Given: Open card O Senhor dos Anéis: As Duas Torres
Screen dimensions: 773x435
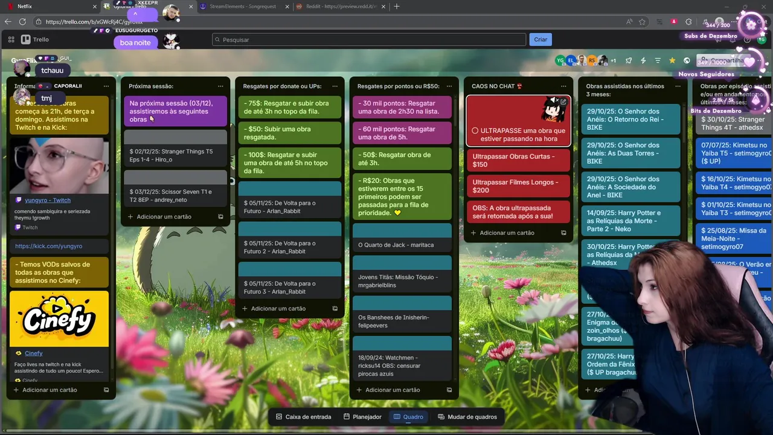Looking at the screenshot, I should pos(630,153).
